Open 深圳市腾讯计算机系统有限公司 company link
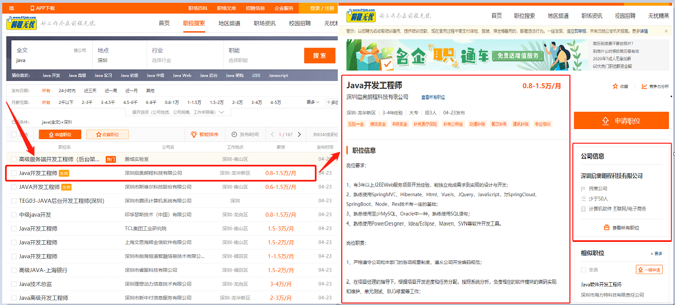Screen dimensions: 675x305 (158, 201)
